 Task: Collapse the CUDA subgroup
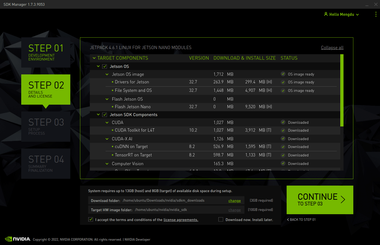pos(107,122)
